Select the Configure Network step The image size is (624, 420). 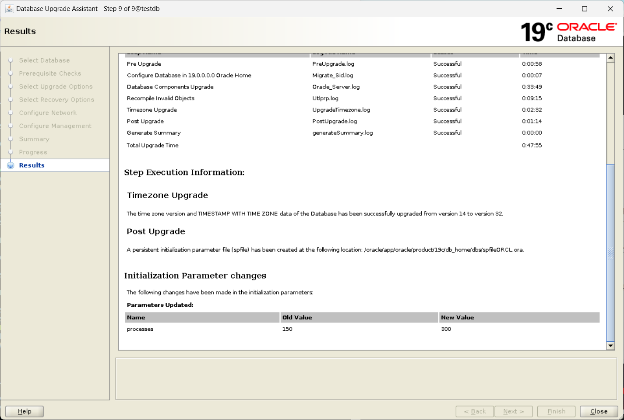click(x=48, y=113)
